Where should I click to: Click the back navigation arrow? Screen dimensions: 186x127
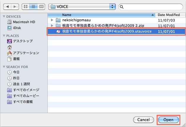[7, 6]
